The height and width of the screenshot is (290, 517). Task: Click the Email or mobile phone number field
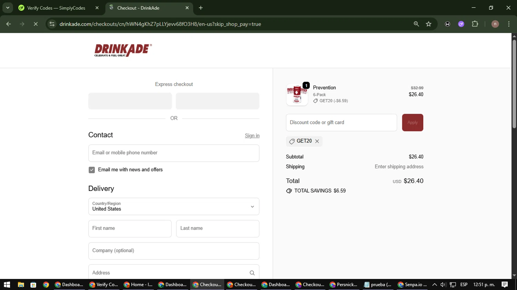(174, 153)
